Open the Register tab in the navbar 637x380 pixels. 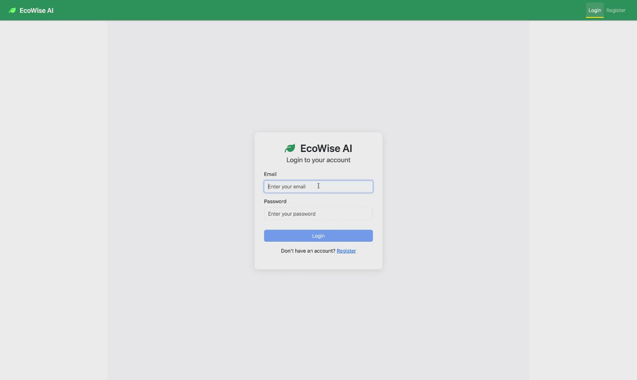click(616, 10)
